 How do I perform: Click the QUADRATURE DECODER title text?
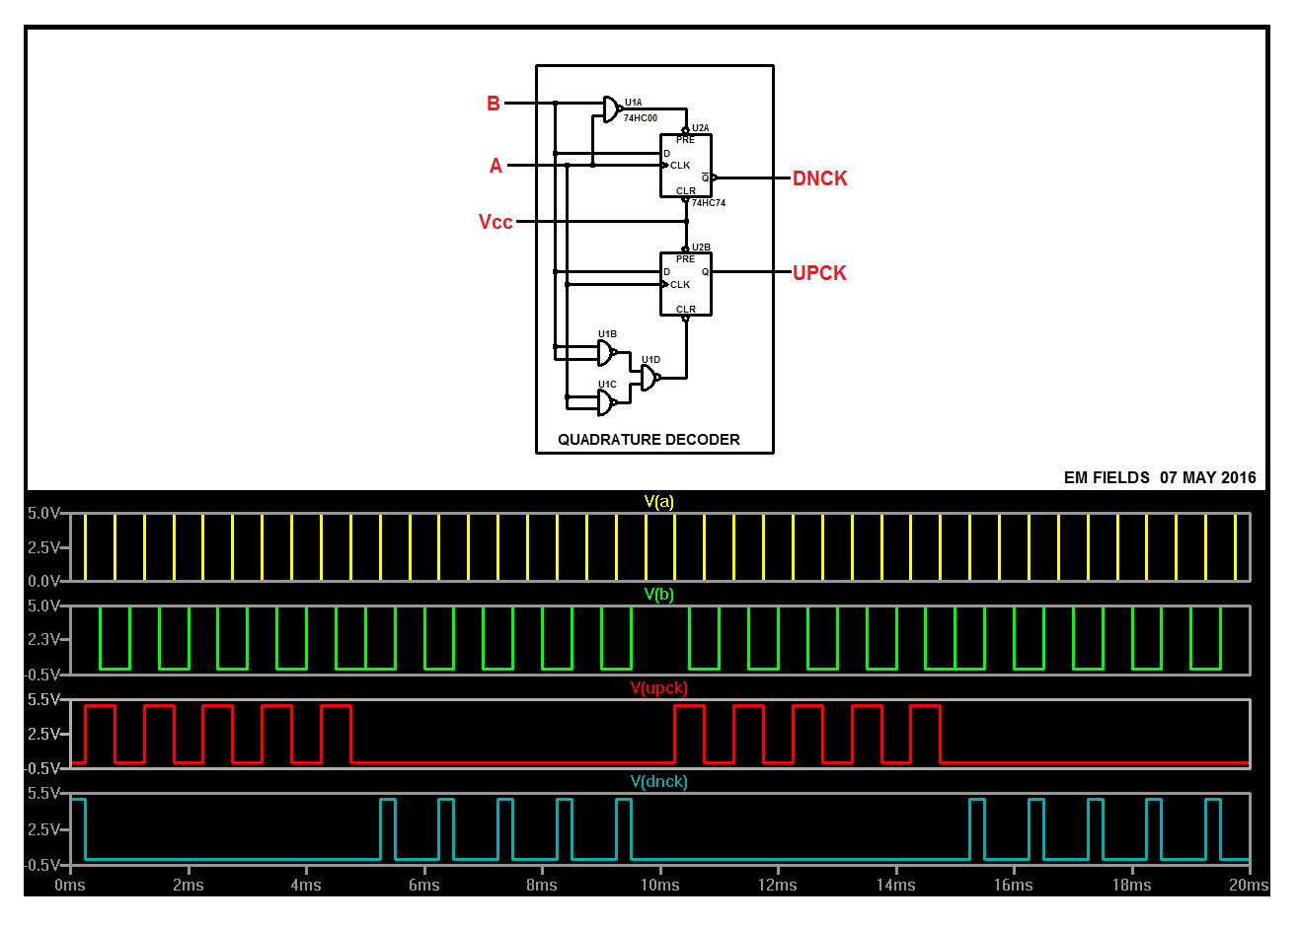tap(649, 440)
